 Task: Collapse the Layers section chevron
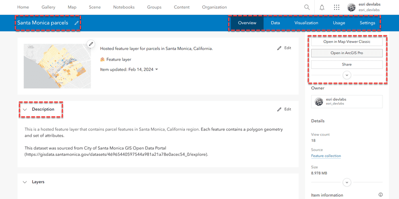tap(25, 182)
